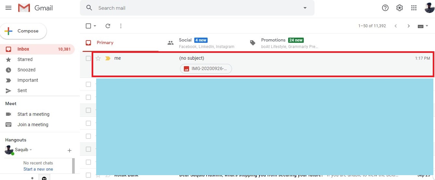Click the plus icon in Hangouts
The width and height of the screenshot is (435, 180).
coord(69,150)
